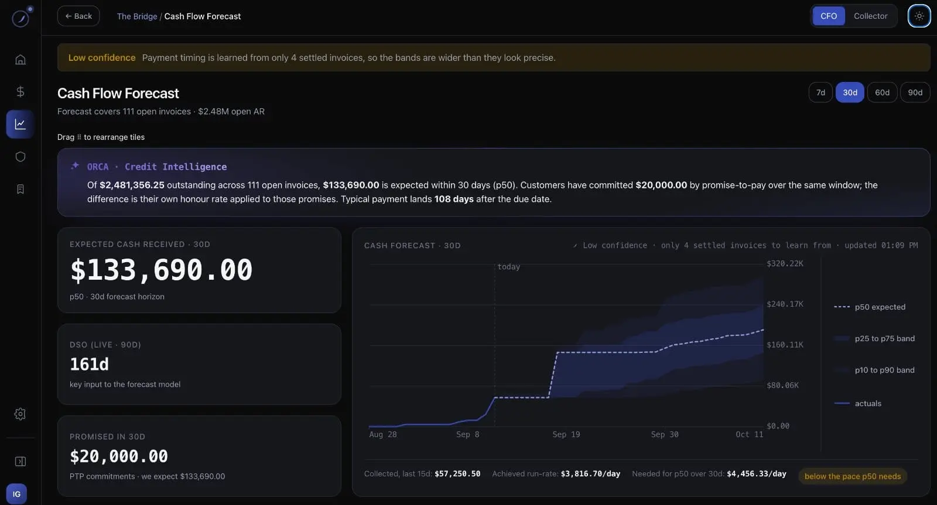
Task: Click the $133,690.00 expected cash value
Action: (x=161, y=270)
